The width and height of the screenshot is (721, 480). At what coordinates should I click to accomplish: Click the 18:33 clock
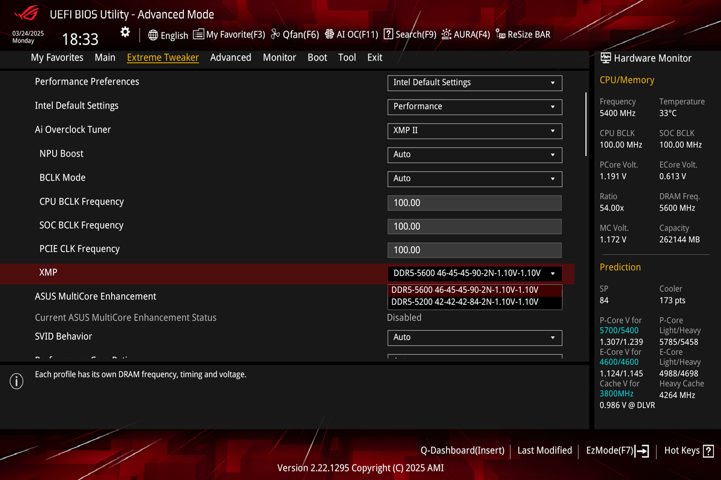click(x=81, y=40)
